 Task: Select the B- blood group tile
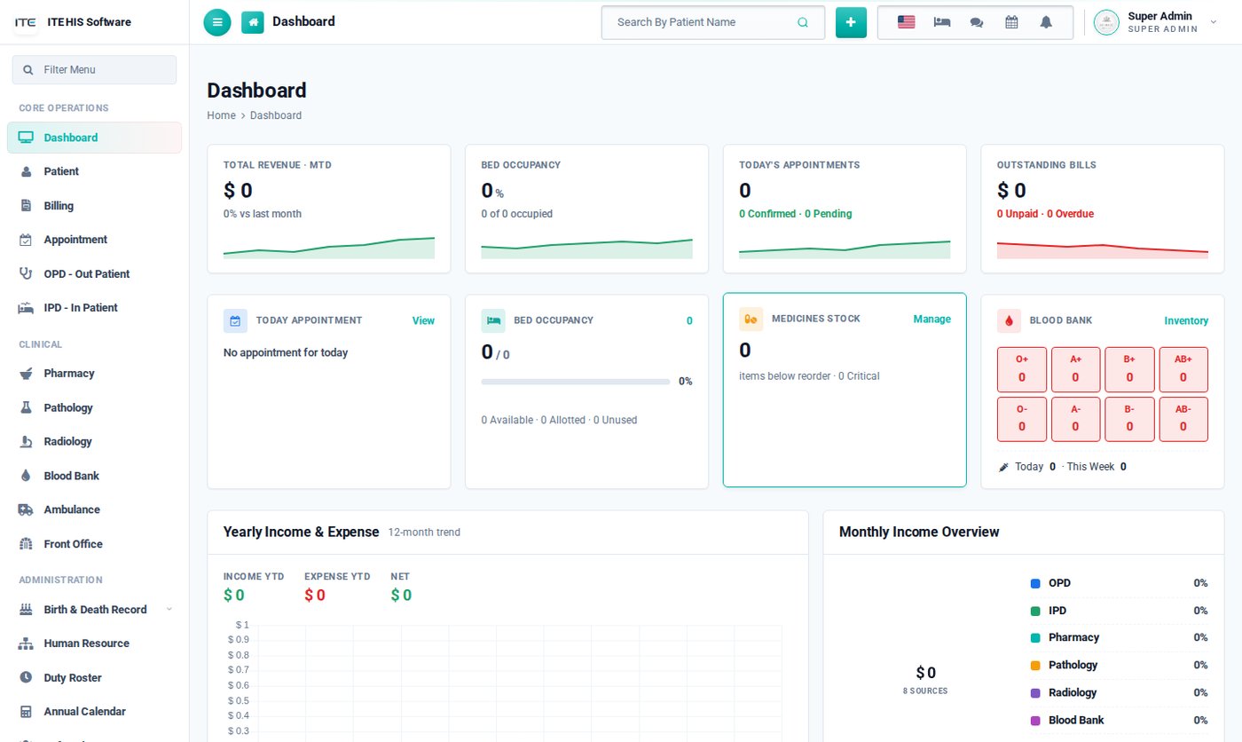pos(1129,419)
